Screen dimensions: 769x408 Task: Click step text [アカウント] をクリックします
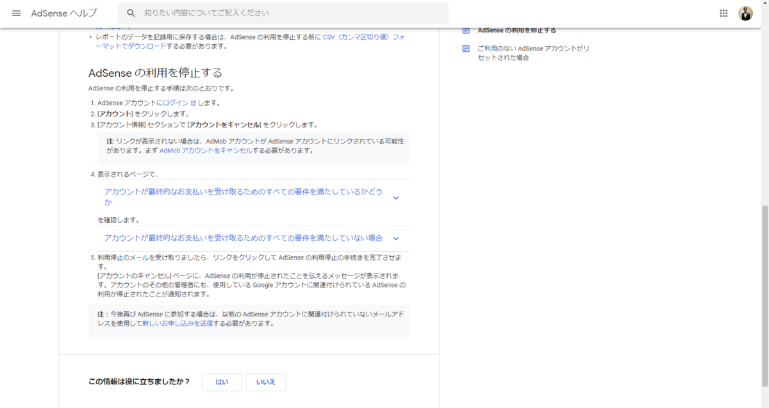(143, 114)
